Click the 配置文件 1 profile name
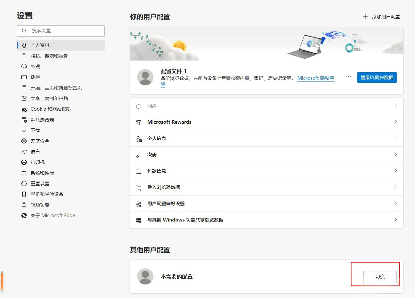This screenshot has width=415, height=298. coord(174,72)
